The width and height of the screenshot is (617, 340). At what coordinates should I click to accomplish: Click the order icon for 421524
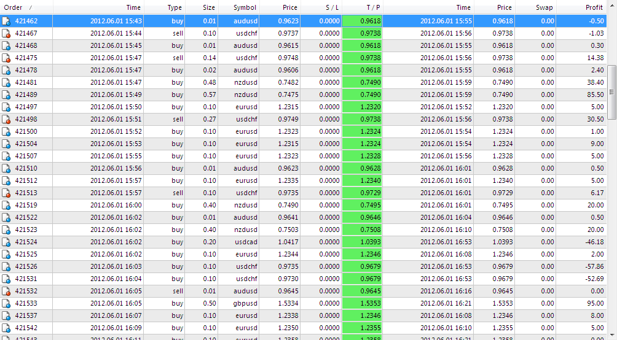[x=6, y=242]
